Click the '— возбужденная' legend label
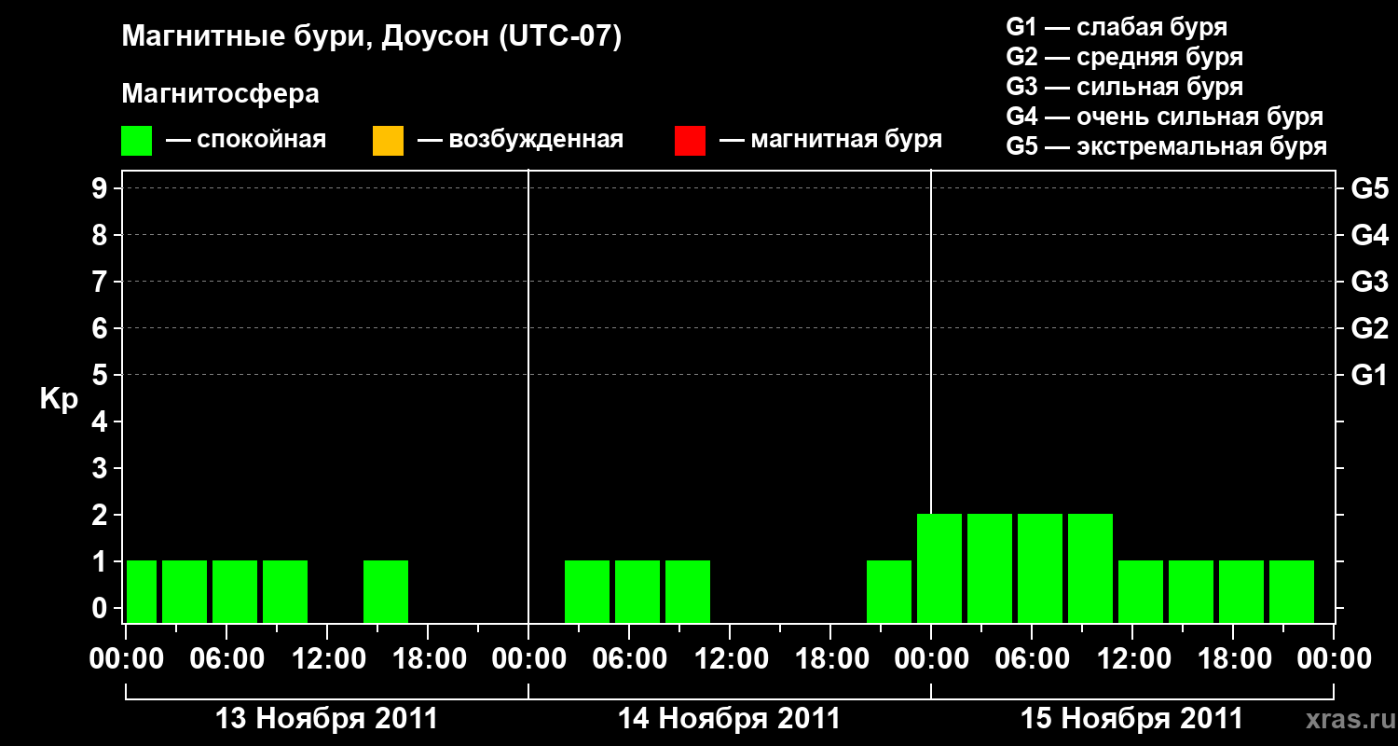The image size is (1398, 746). tap(520, 140)
